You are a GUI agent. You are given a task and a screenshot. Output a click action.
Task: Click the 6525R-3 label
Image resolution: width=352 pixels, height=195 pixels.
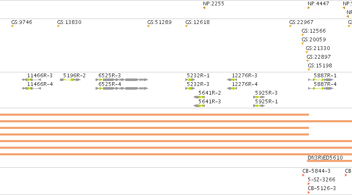(110, 76)
